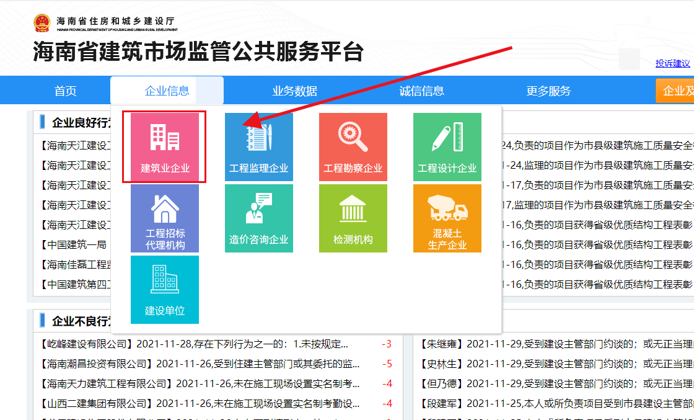
Task: Expand the 诚信信息 menu
Action: coord(421,91)
